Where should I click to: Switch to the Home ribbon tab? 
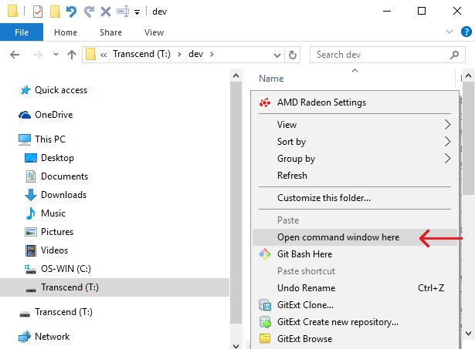[66, 32]
